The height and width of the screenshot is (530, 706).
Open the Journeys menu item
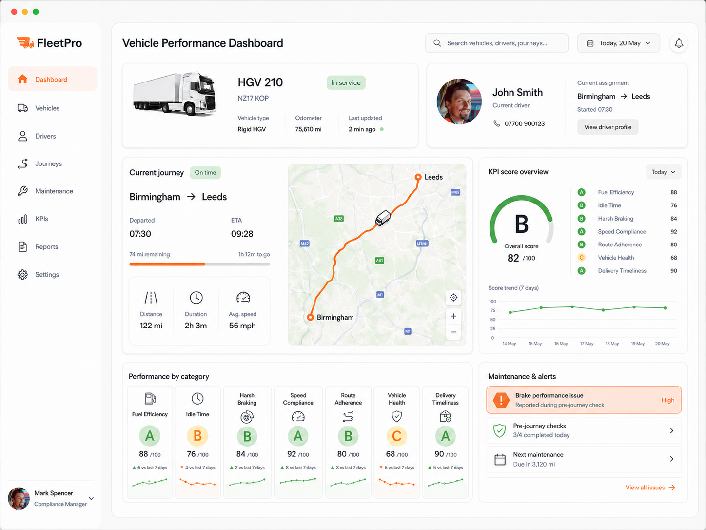(53, 163)
